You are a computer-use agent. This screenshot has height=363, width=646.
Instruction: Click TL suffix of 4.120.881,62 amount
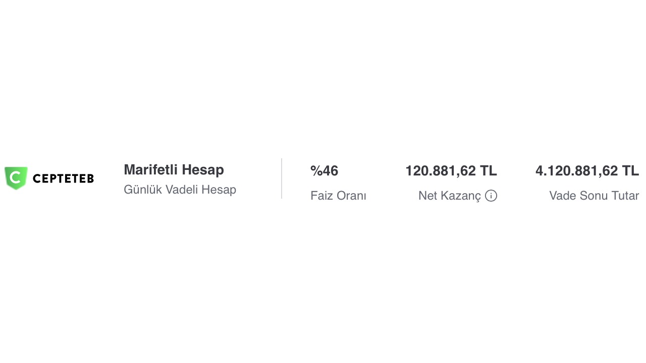(x=630, y=171)
